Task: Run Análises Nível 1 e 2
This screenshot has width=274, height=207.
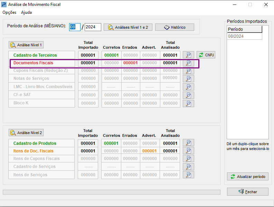Action: tap(128, 27)
